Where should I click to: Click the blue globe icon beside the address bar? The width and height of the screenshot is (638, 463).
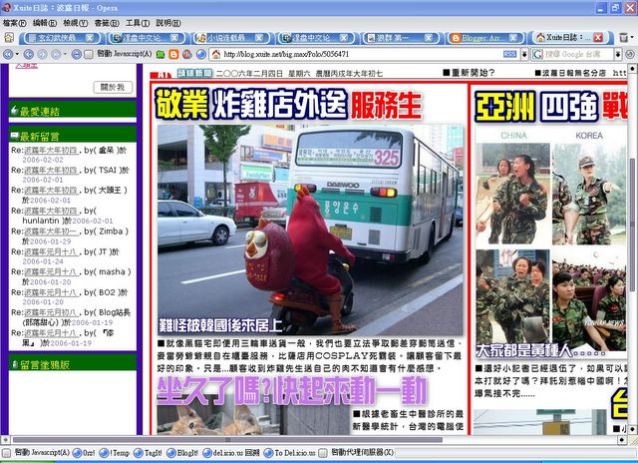[201, 54]
